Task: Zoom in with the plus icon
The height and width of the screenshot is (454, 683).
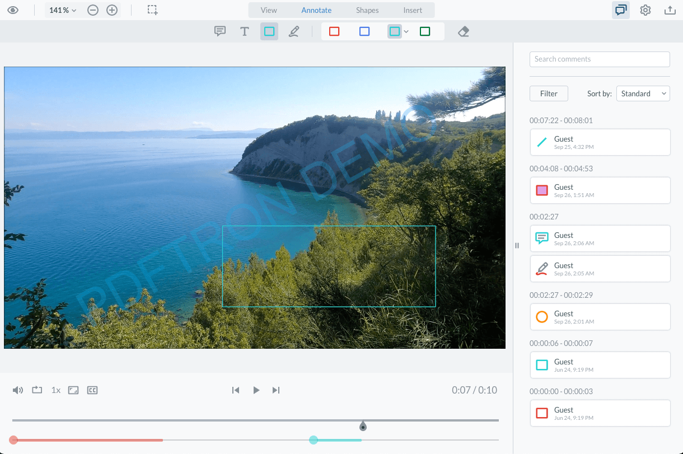Action: pyautogui.click(x=112, y=10)
